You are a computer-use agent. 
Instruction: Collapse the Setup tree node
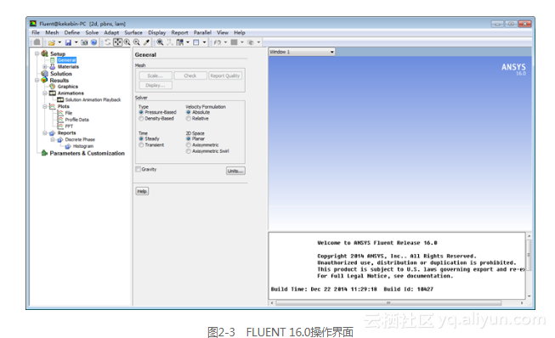click(37, 54)
